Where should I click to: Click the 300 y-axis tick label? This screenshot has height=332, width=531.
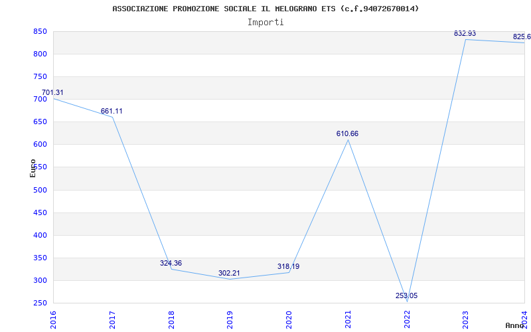tap(40, 280)
